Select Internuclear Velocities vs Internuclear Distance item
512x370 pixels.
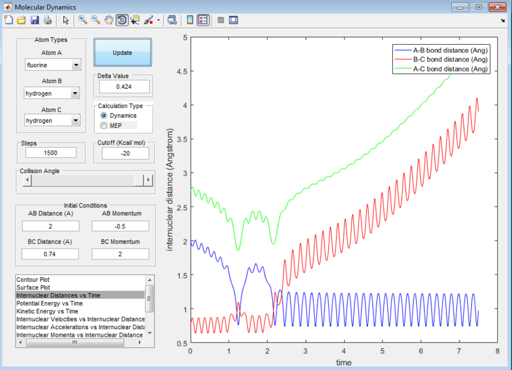(x=81, y=319)
